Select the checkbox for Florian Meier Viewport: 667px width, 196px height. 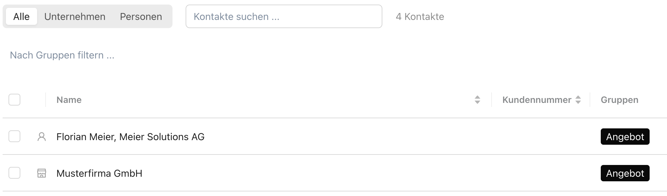coord(14,137)
